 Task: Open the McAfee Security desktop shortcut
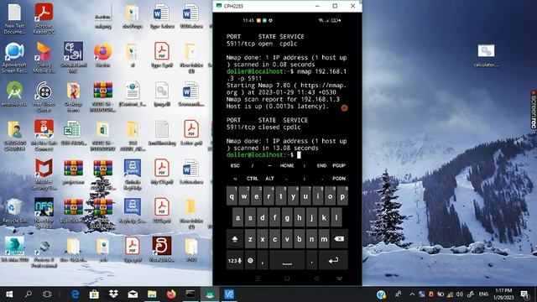click(x=44, y=174)
